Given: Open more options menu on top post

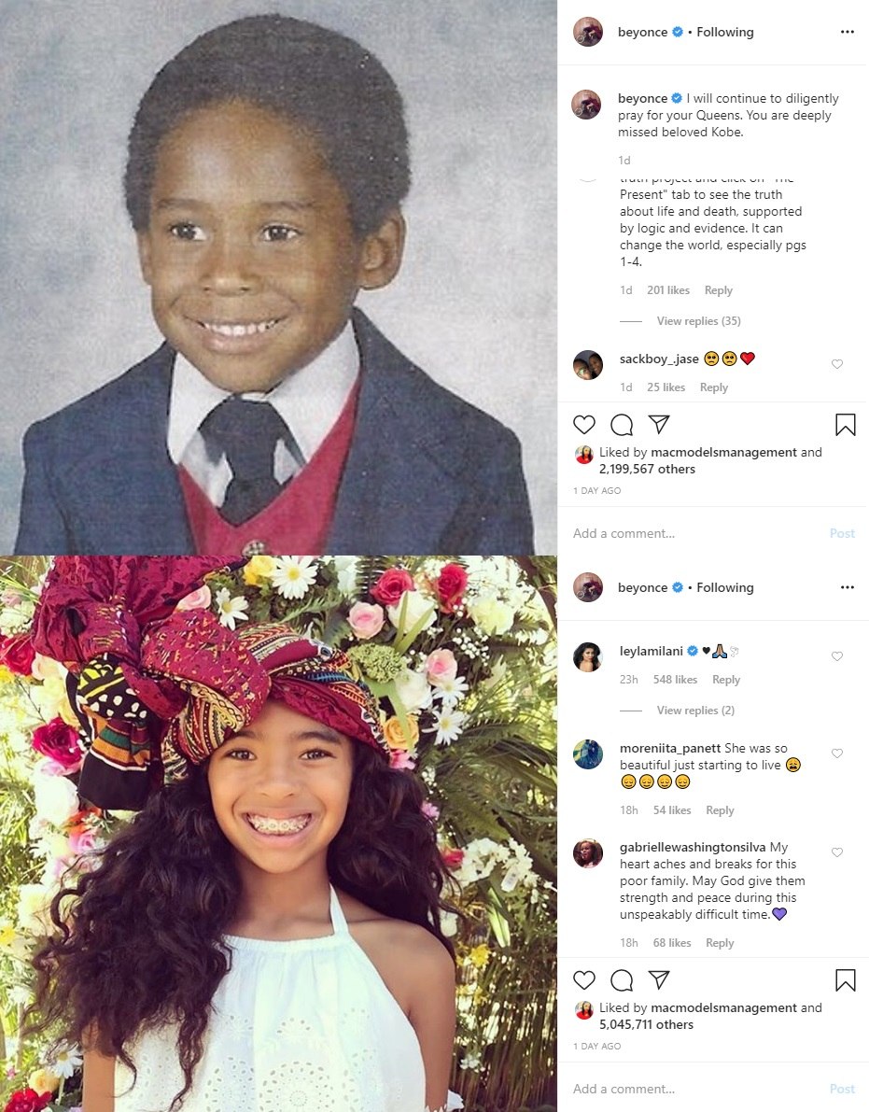Looking at the screenshot, I should click(847, 32).
